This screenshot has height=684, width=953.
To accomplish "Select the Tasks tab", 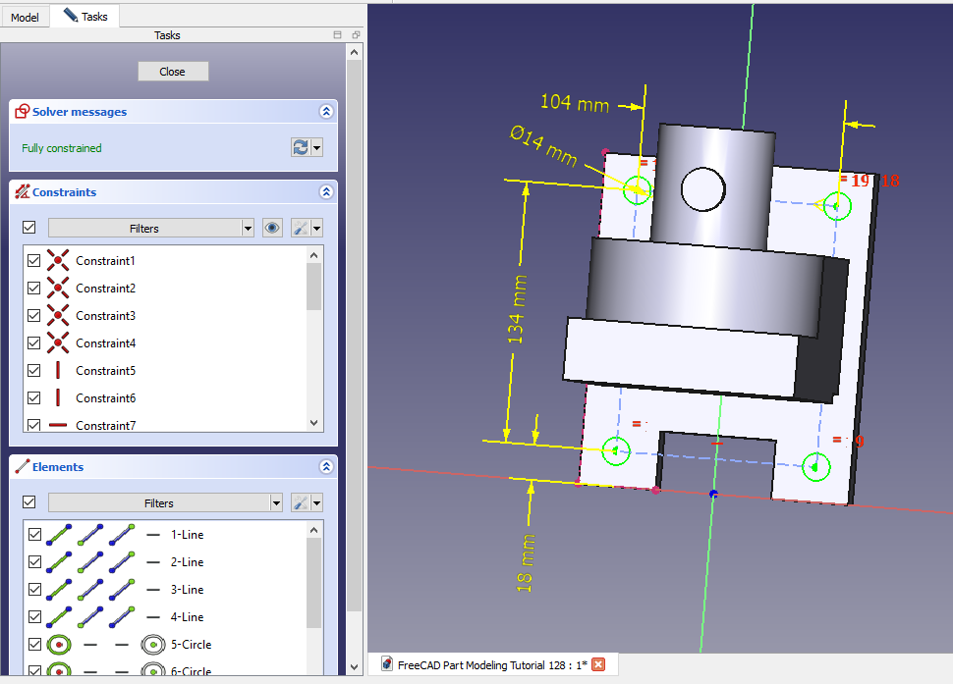I will [x=85, y=17].
